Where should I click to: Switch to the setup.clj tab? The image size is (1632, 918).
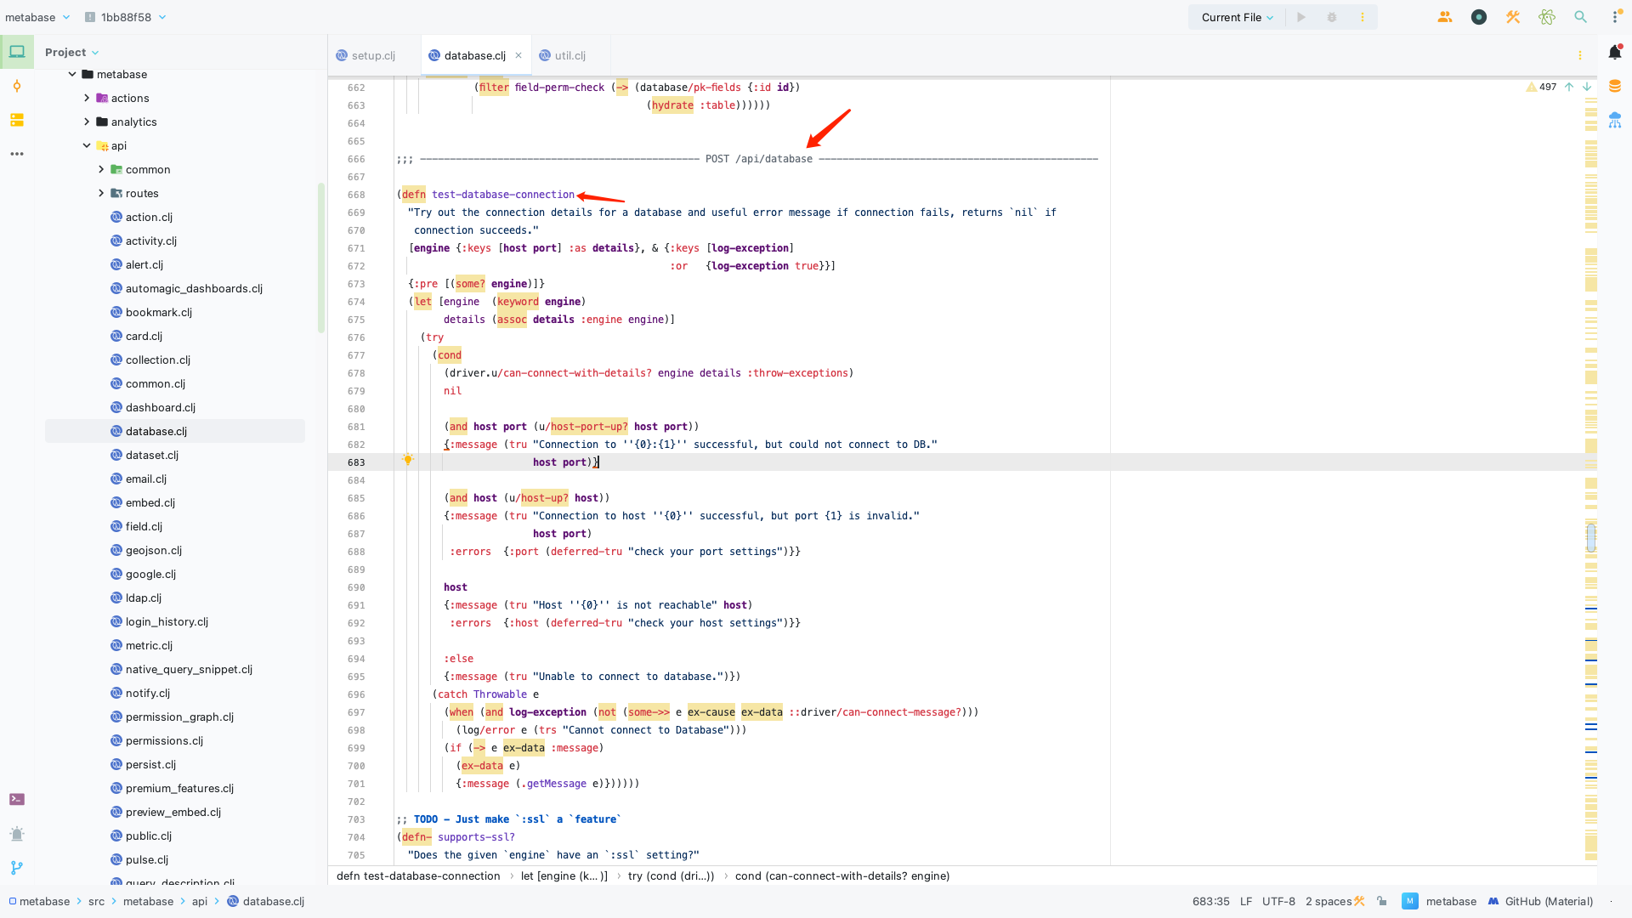tap(373, 55)
